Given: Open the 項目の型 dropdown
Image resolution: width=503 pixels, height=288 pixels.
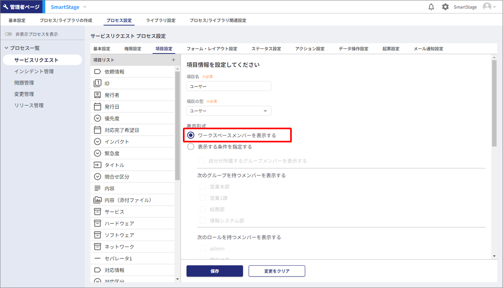Looking at the screenshot, I should click(229, 111).
